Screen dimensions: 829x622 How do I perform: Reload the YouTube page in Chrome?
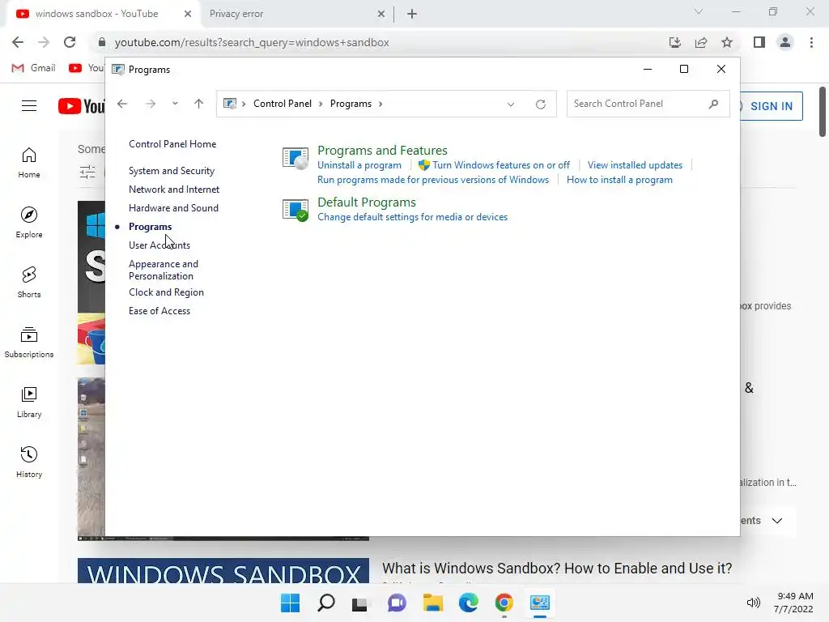click(70, 42)
